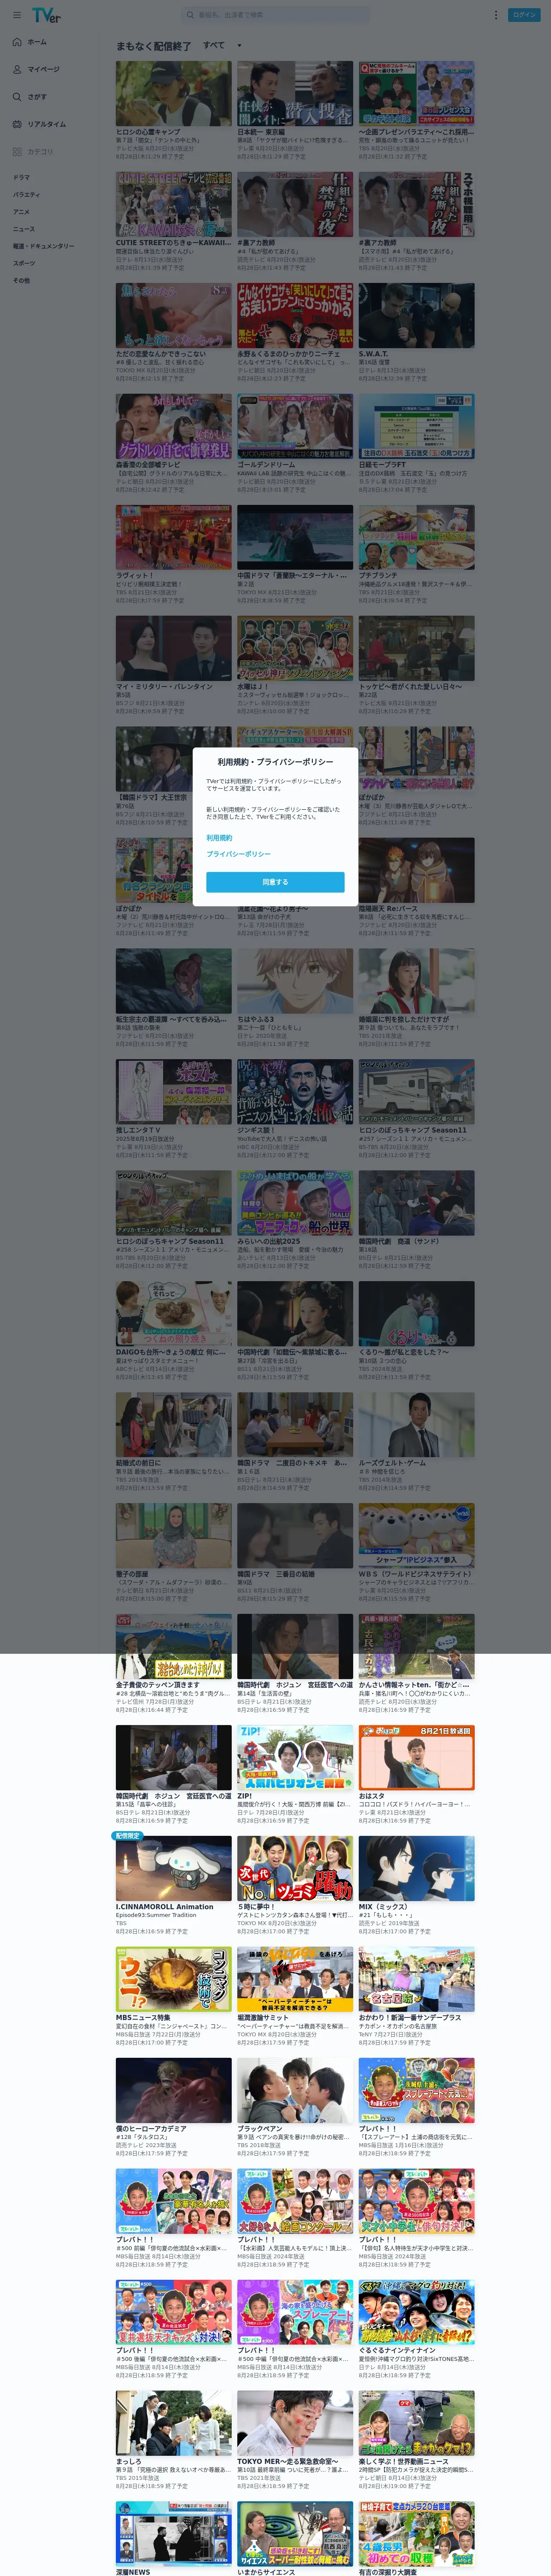The image size is (551, 2576).
Task: Click the person icon beside マイページ
Action: click(17, 69)
